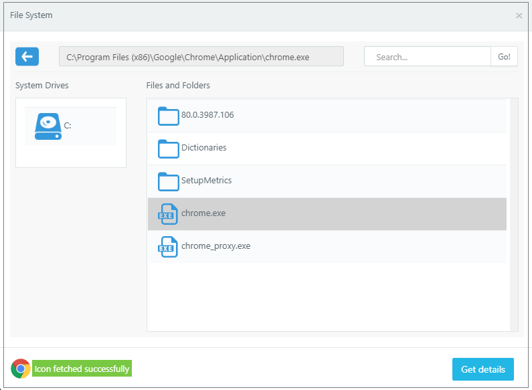Click the C: drive label
The image size is (532, 390).
click(x=68, y=126)
